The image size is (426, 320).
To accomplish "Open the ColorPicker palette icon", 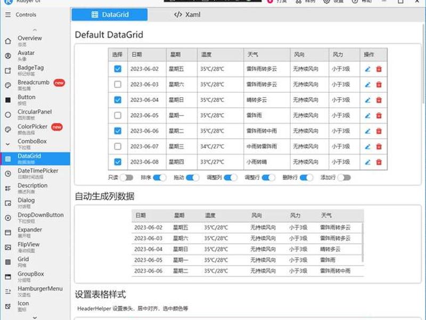I will coord(8,129).
